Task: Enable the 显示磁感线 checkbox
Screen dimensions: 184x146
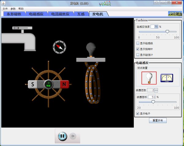Action: point(138,43)
